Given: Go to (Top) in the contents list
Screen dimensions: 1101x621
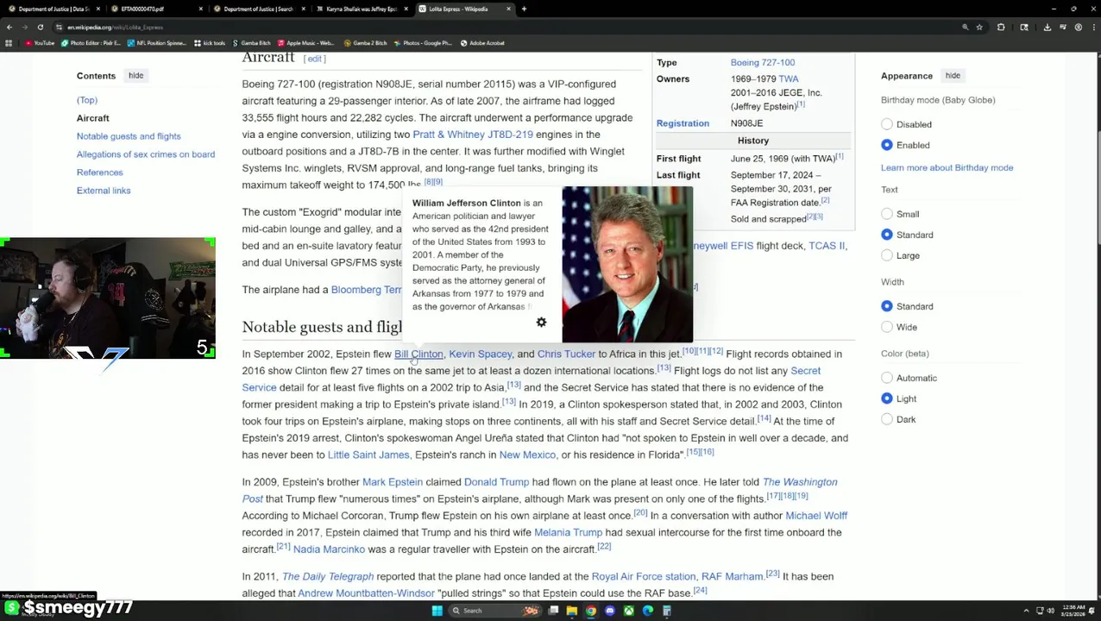Looking at the screenshot, I should coord(86,100).
